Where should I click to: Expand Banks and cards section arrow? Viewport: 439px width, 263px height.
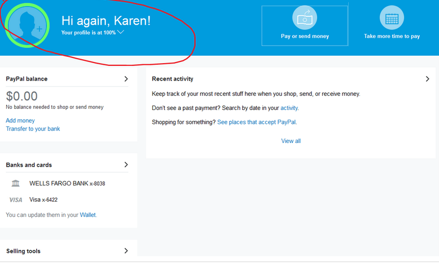coord(126,165)
